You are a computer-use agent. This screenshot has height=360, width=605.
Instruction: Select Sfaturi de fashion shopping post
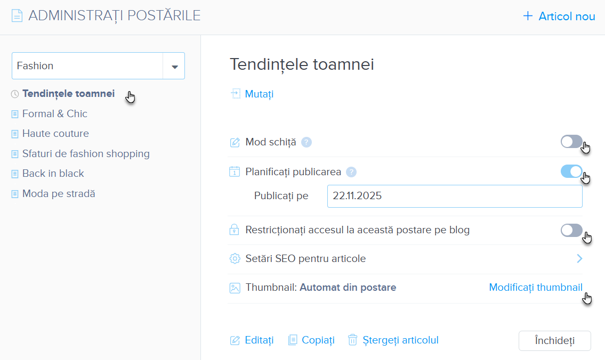click(85, 154)
